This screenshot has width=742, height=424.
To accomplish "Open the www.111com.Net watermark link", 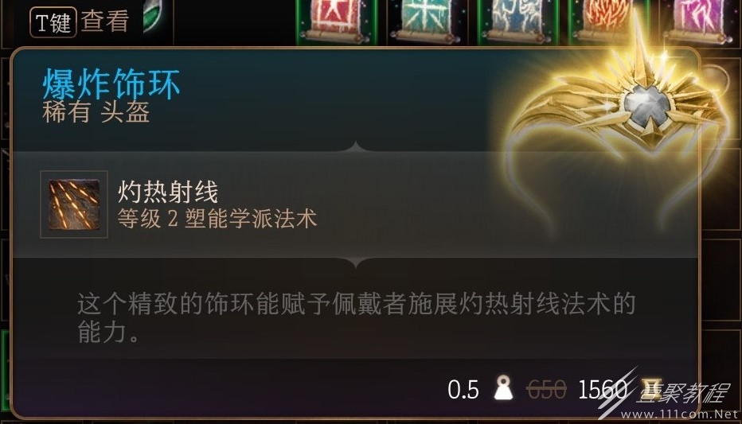I will 680,414.
